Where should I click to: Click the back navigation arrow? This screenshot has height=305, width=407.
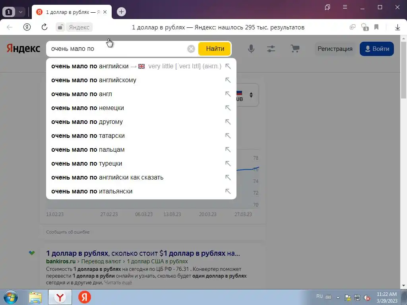10,27
